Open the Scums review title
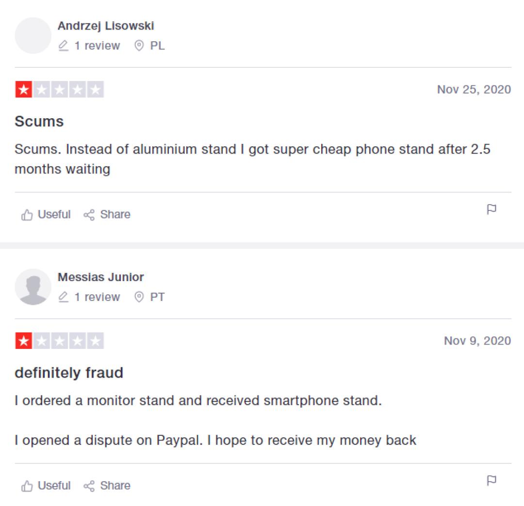 pos(39,121)
